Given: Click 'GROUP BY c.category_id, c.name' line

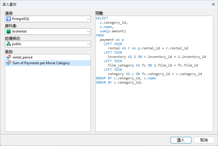Looking at the screenshot, I should [x=126, y=78].
